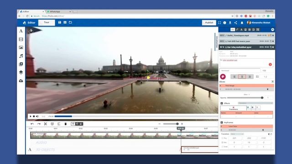Open project folder icon in top bar
This screenshot has width=292, height=164.
70,22
